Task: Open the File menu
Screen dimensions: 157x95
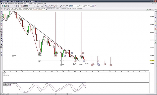Action: click(4, 3)
